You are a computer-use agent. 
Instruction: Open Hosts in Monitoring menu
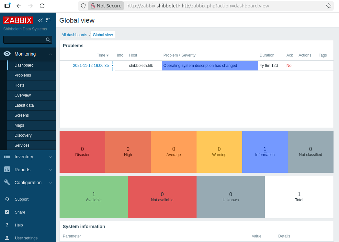point(31,85)
